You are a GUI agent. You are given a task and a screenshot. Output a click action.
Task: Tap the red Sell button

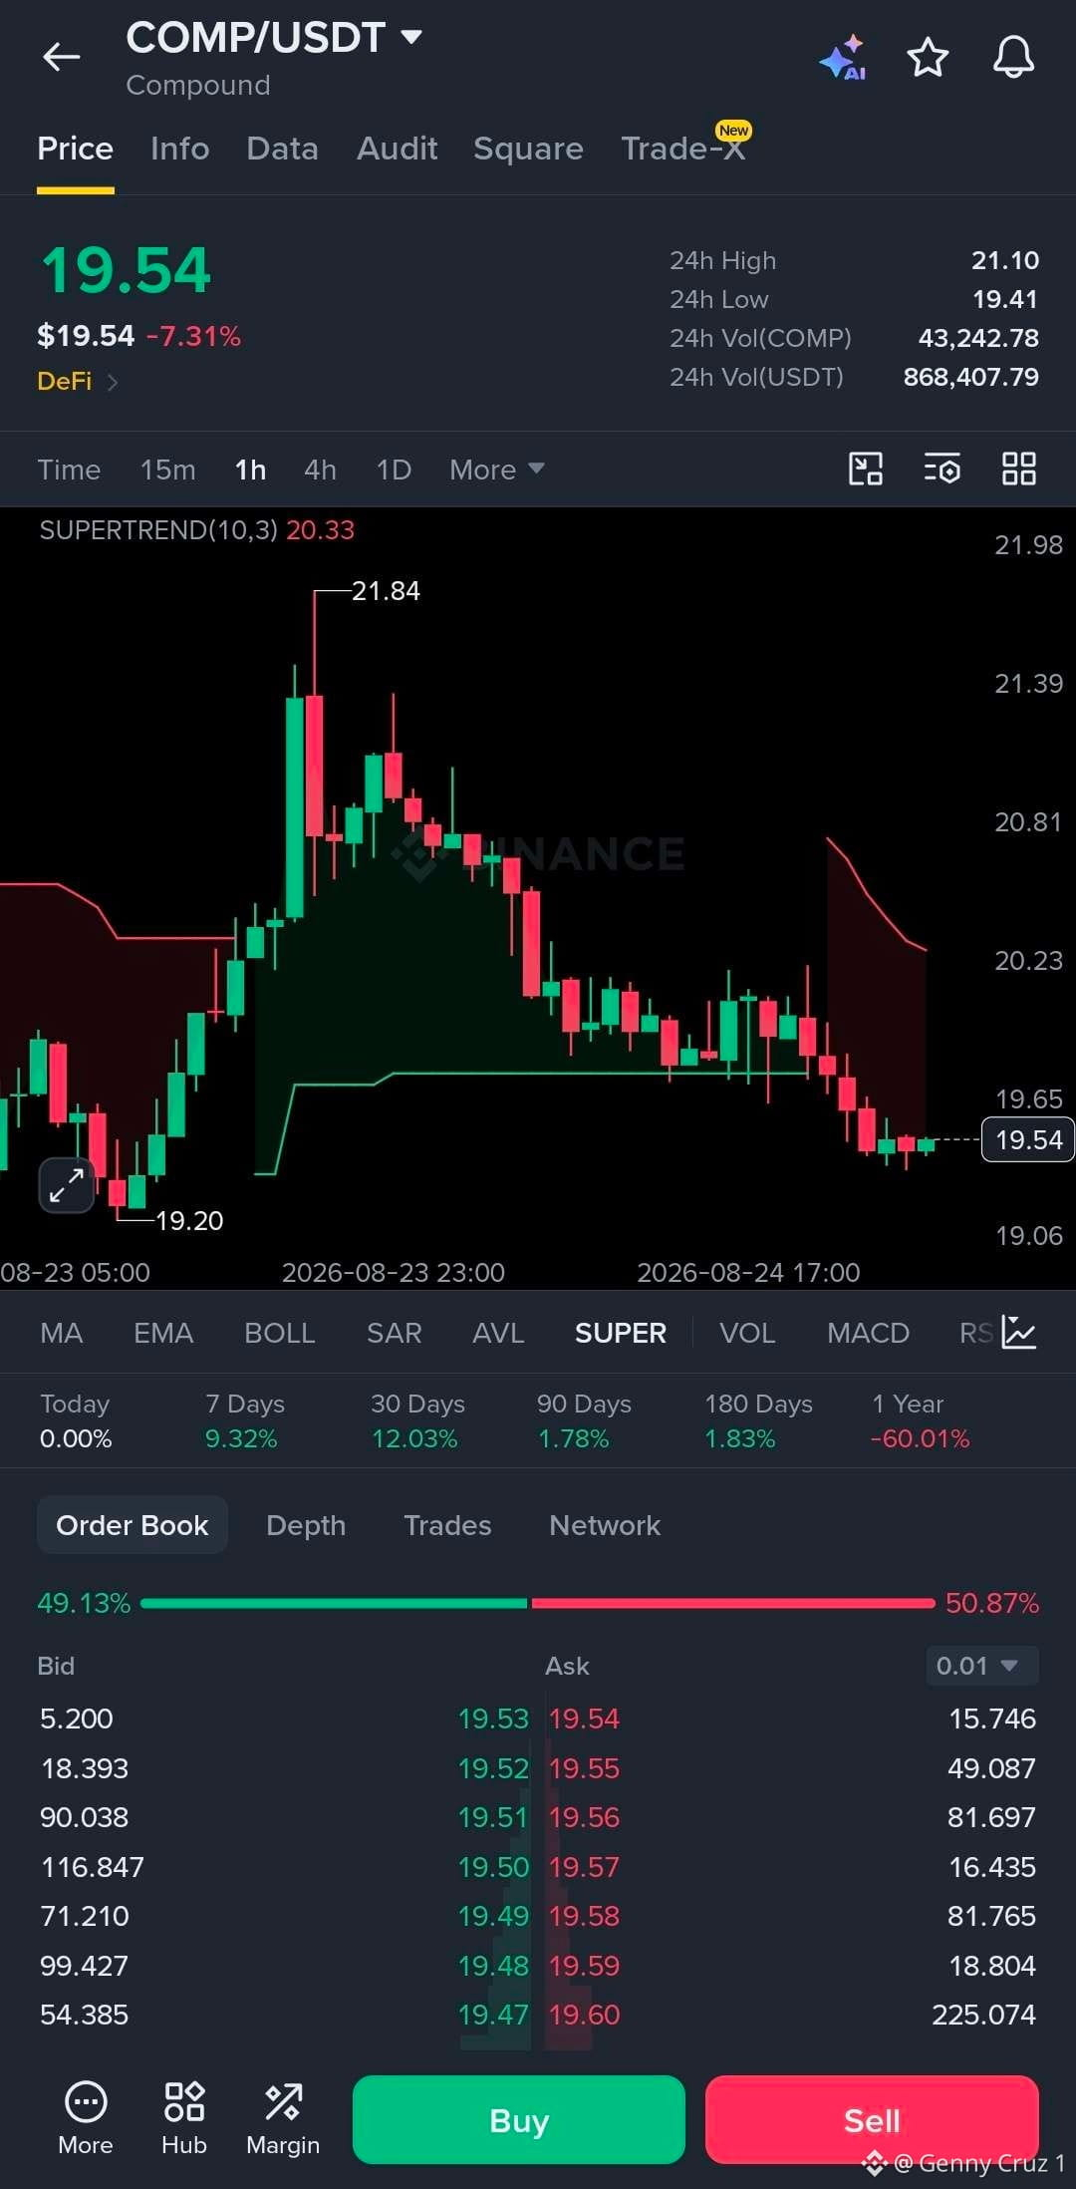pyautogui.click(x=872, y=2119)
